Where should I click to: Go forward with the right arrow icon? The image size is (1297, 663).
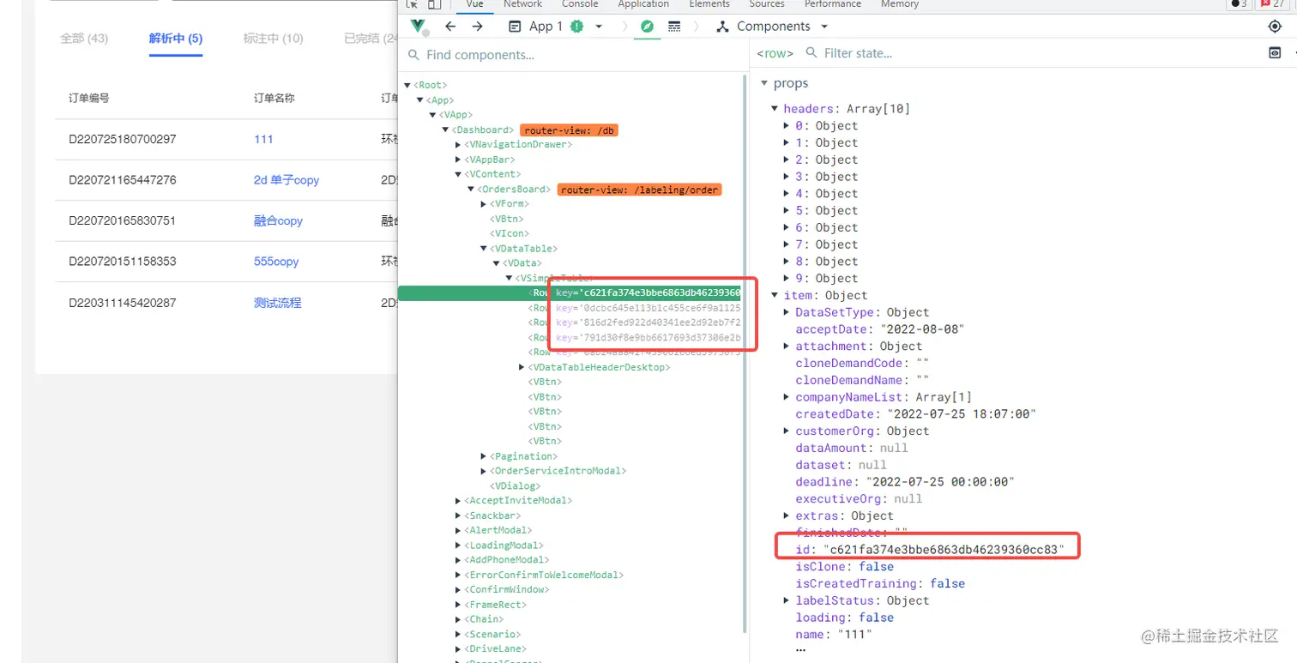coord(478,27)
